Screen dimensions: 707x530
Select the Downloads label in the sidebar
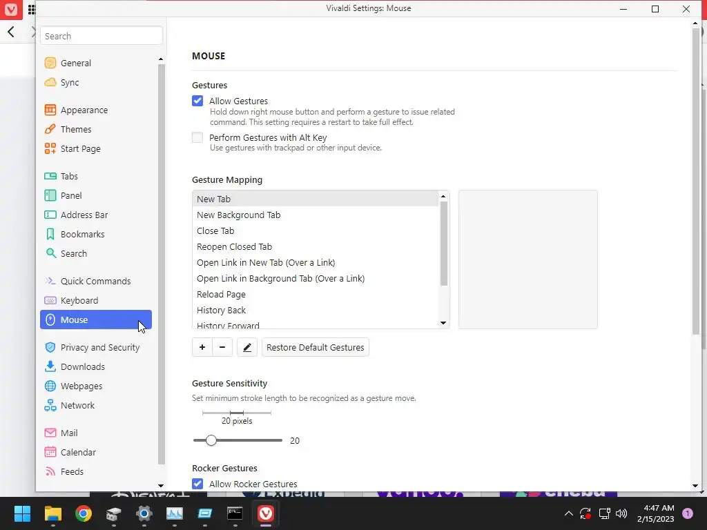click(x=83, y=367)
